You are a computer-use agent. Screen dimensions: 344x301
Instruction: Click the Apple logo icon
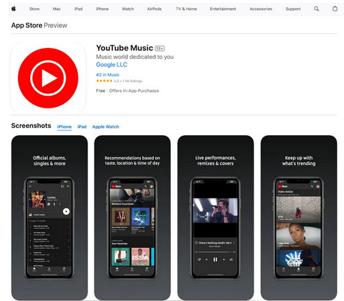13,9
